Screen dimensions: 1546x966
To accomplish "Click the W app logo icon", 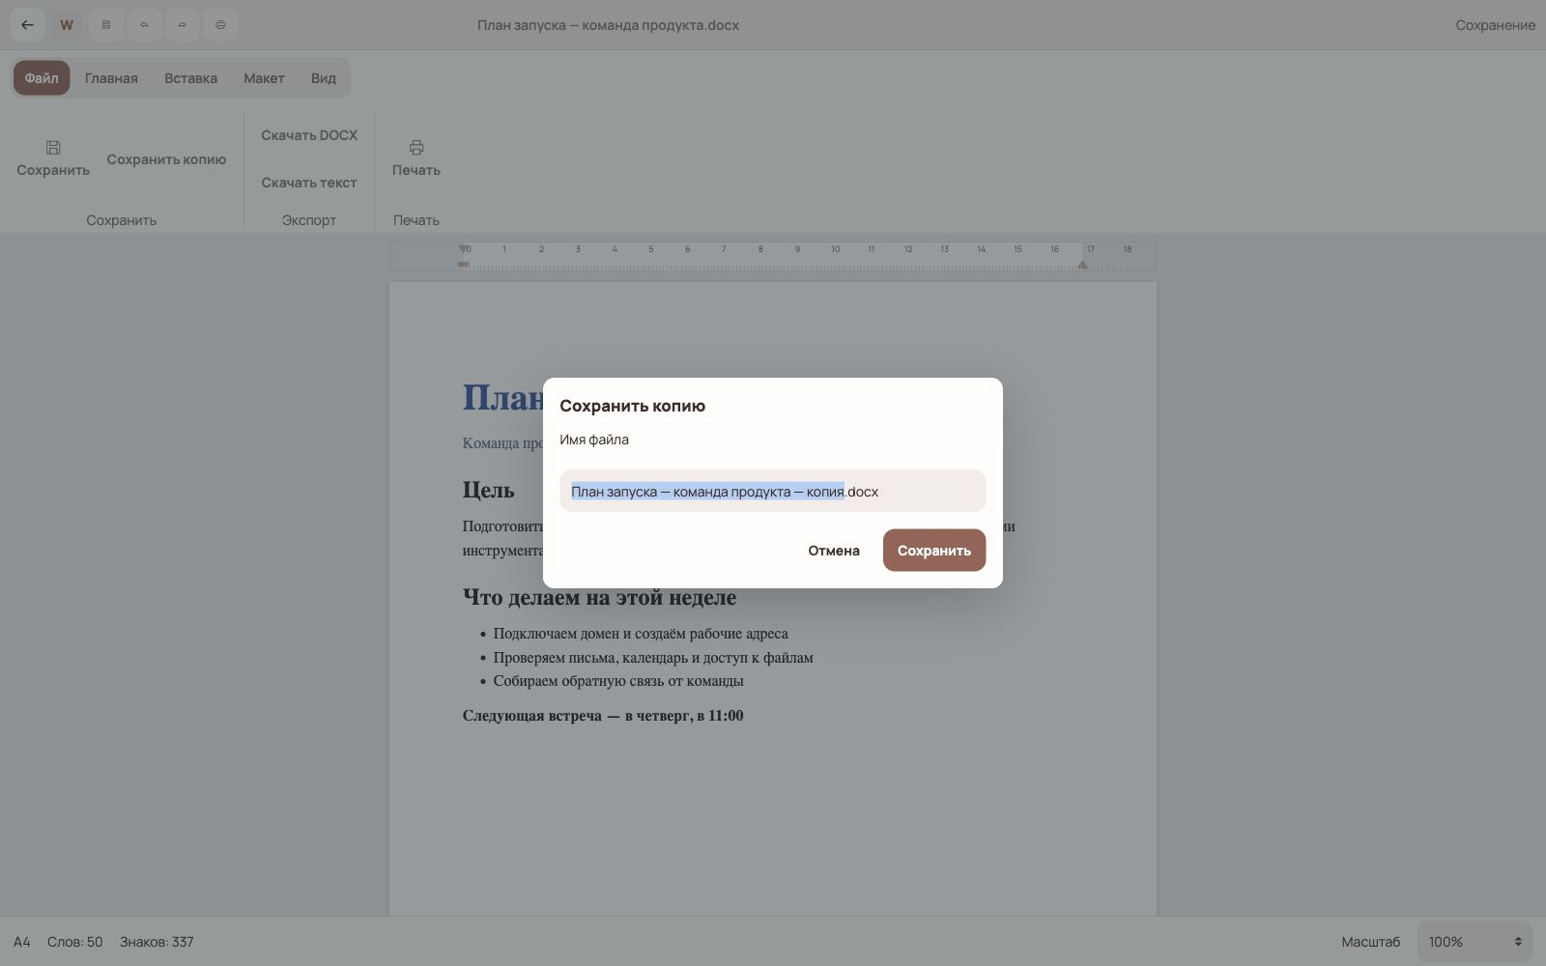I will [67, 25].
